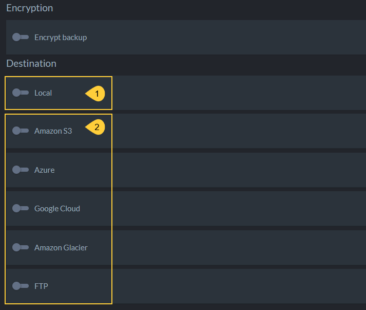Screen dimensions: 366x310
Task: Turn on the FTP destination switch
Action: (21, 286)
